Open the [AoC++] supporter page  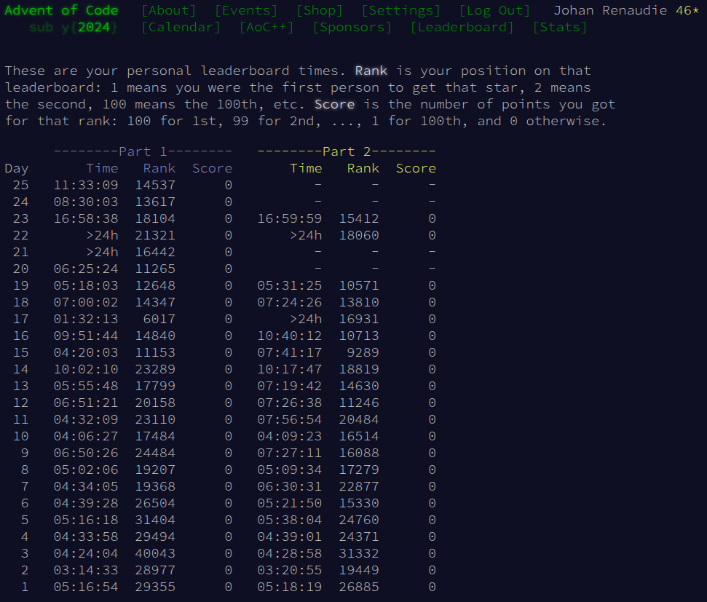[266, 28]
